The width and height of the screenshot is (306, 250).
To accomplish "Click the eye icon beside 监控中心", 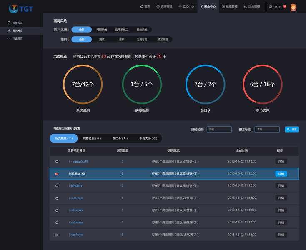I will (x=180, y=7).
